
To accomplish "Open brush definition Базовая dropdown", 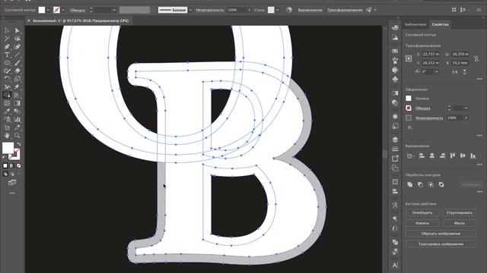I will coord(190,10).
